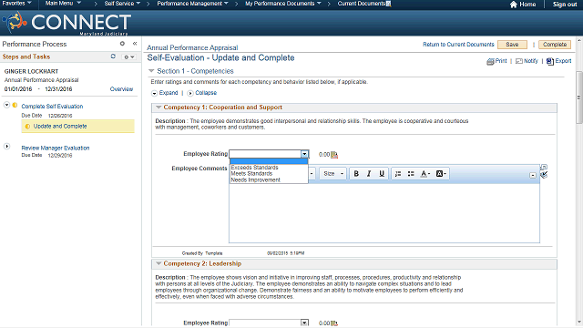Click spell check icon beside comments editor
The image size is (583, 328).
pyautogui.click(x=544, y=174)
